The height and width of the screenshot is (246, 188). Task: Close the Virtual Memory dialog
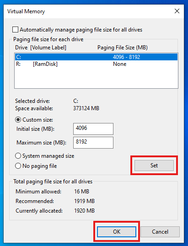tap(177, 11)
